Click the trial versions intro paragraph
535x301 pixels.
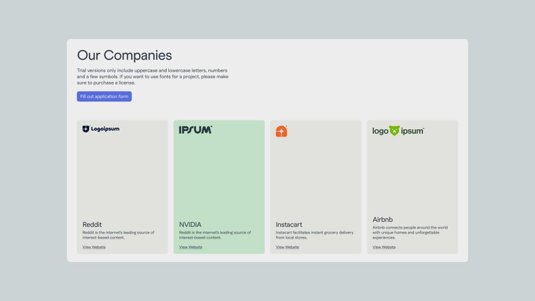pos(153,77)
